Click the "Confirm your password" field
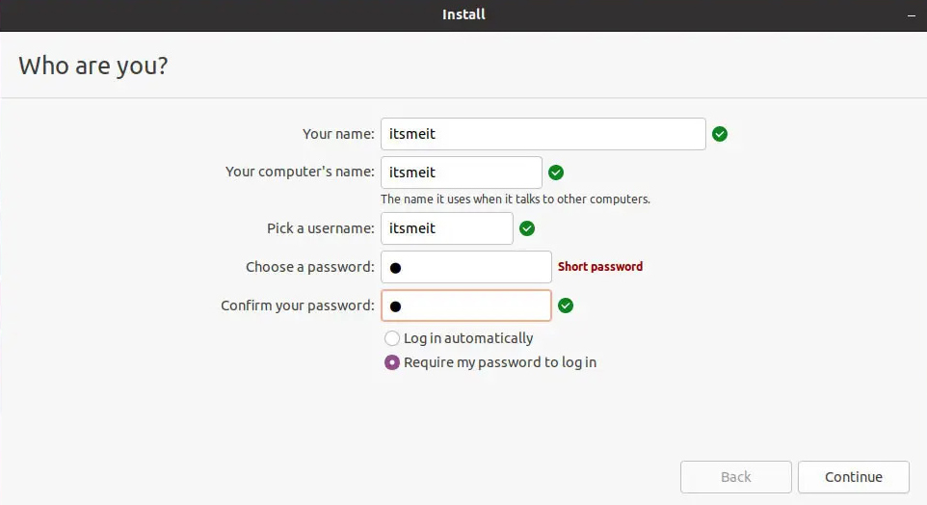 pos(466,306)
